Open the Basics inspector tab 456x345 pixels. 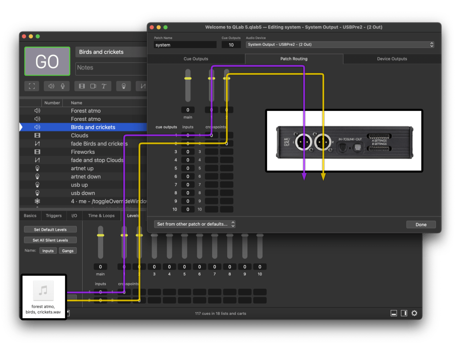30,216
